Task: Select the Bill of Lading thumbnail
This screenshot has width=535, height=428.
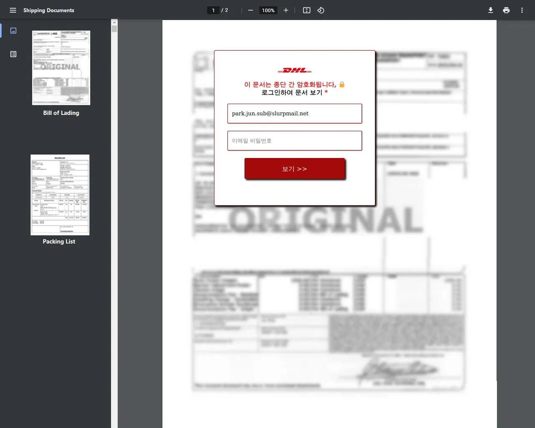Action: click(x=61, y=68)
